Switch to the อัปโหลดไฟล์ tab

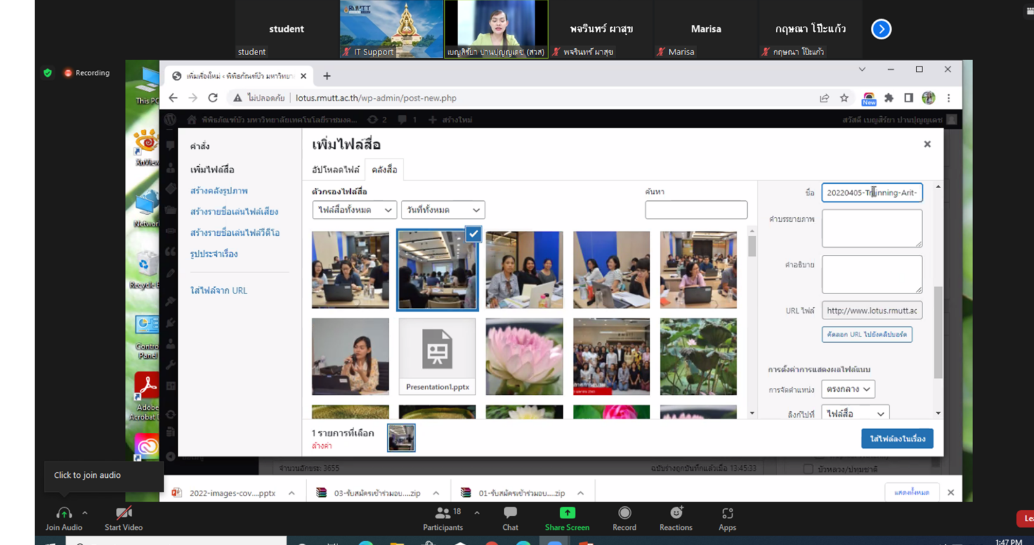[336, 170]
